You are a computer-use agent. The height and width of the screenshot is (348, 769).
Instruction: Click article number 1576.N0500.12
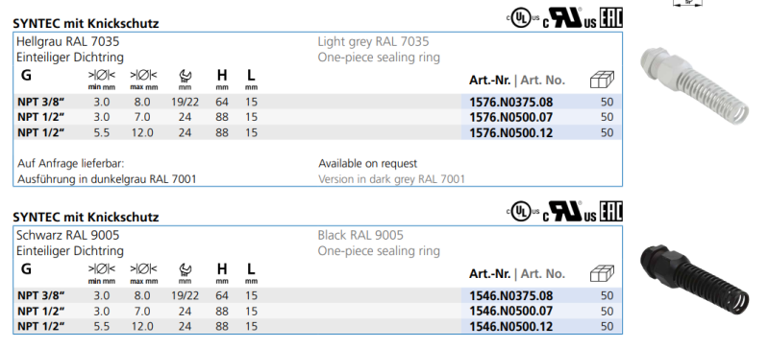coord(511,132)
